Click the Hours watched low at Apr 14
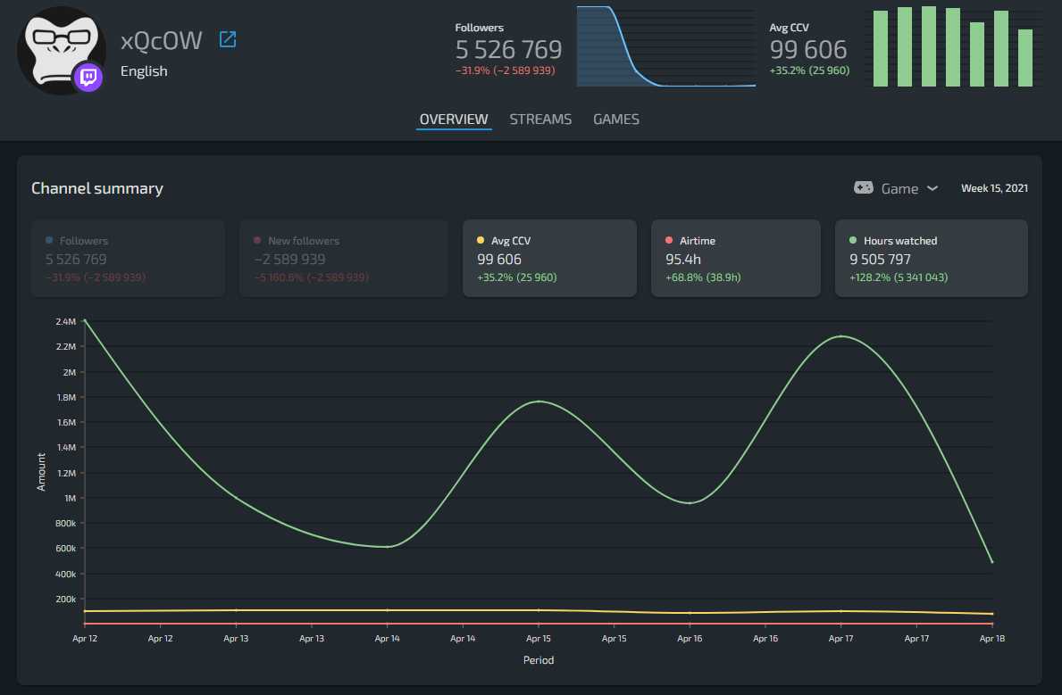The width and height of the screenshot is (1062, 695). (x=388, y=547)
